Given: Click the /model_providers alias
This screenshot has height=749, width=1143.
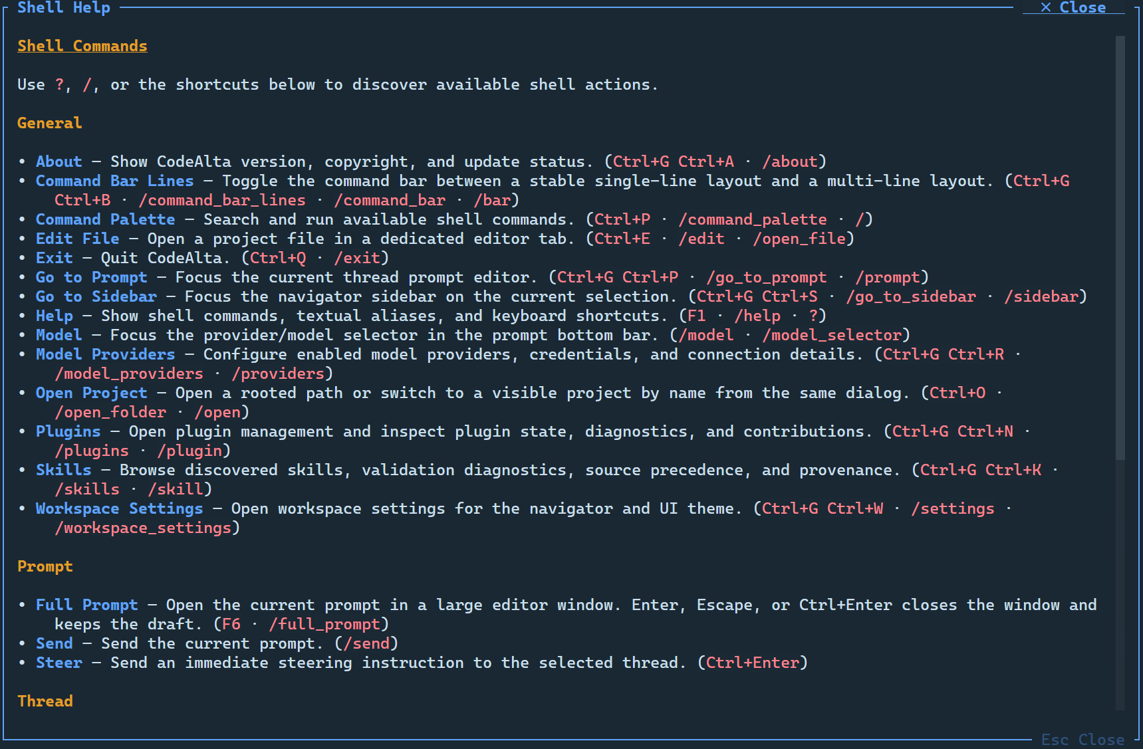Looking at the screenshot, I should [x=129, y=374].
